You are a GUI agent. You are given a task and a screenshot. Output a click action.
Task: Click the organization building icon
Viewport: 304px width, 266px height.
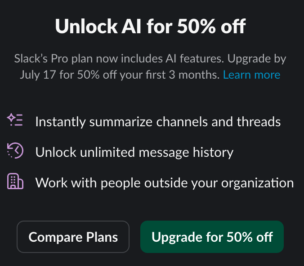click(x=15, y=181)
